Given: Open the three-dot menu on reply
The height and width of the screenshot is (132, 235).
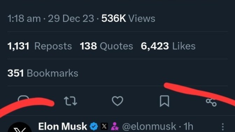Looking at the screenshot, I should (223, 127).
